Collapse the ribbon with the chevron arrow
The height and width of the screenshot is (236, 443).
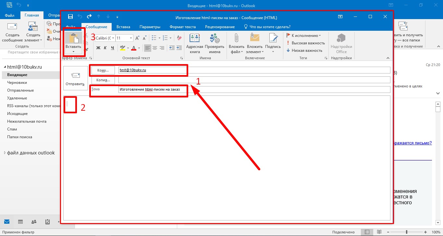[x=388, y=58]
